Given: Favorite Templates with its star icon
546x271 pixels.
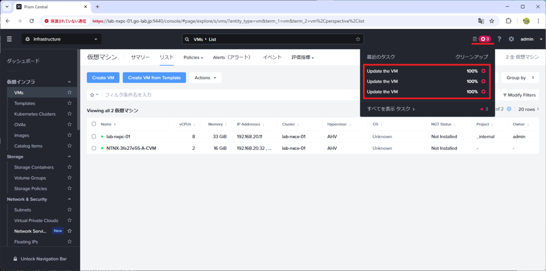Looking at the screenshot, I should [x=70, y=103].
